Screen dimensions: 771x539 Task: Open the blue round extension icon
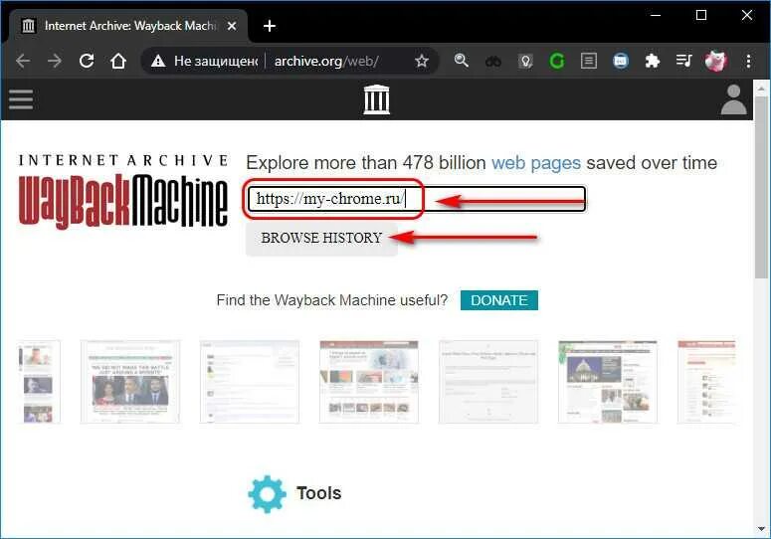point(621,61)
